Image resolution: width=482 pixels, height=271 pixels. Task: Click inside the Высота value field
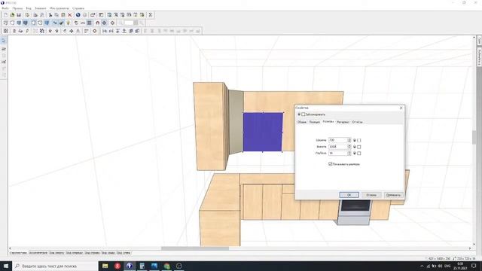pos(338,147)
